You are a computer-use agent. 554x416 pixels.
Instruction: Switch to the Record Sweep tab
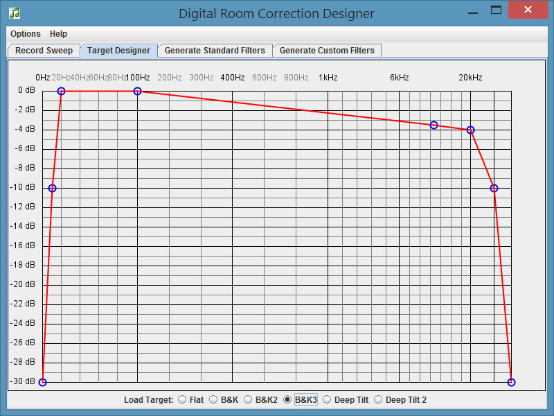pos(44,50)
